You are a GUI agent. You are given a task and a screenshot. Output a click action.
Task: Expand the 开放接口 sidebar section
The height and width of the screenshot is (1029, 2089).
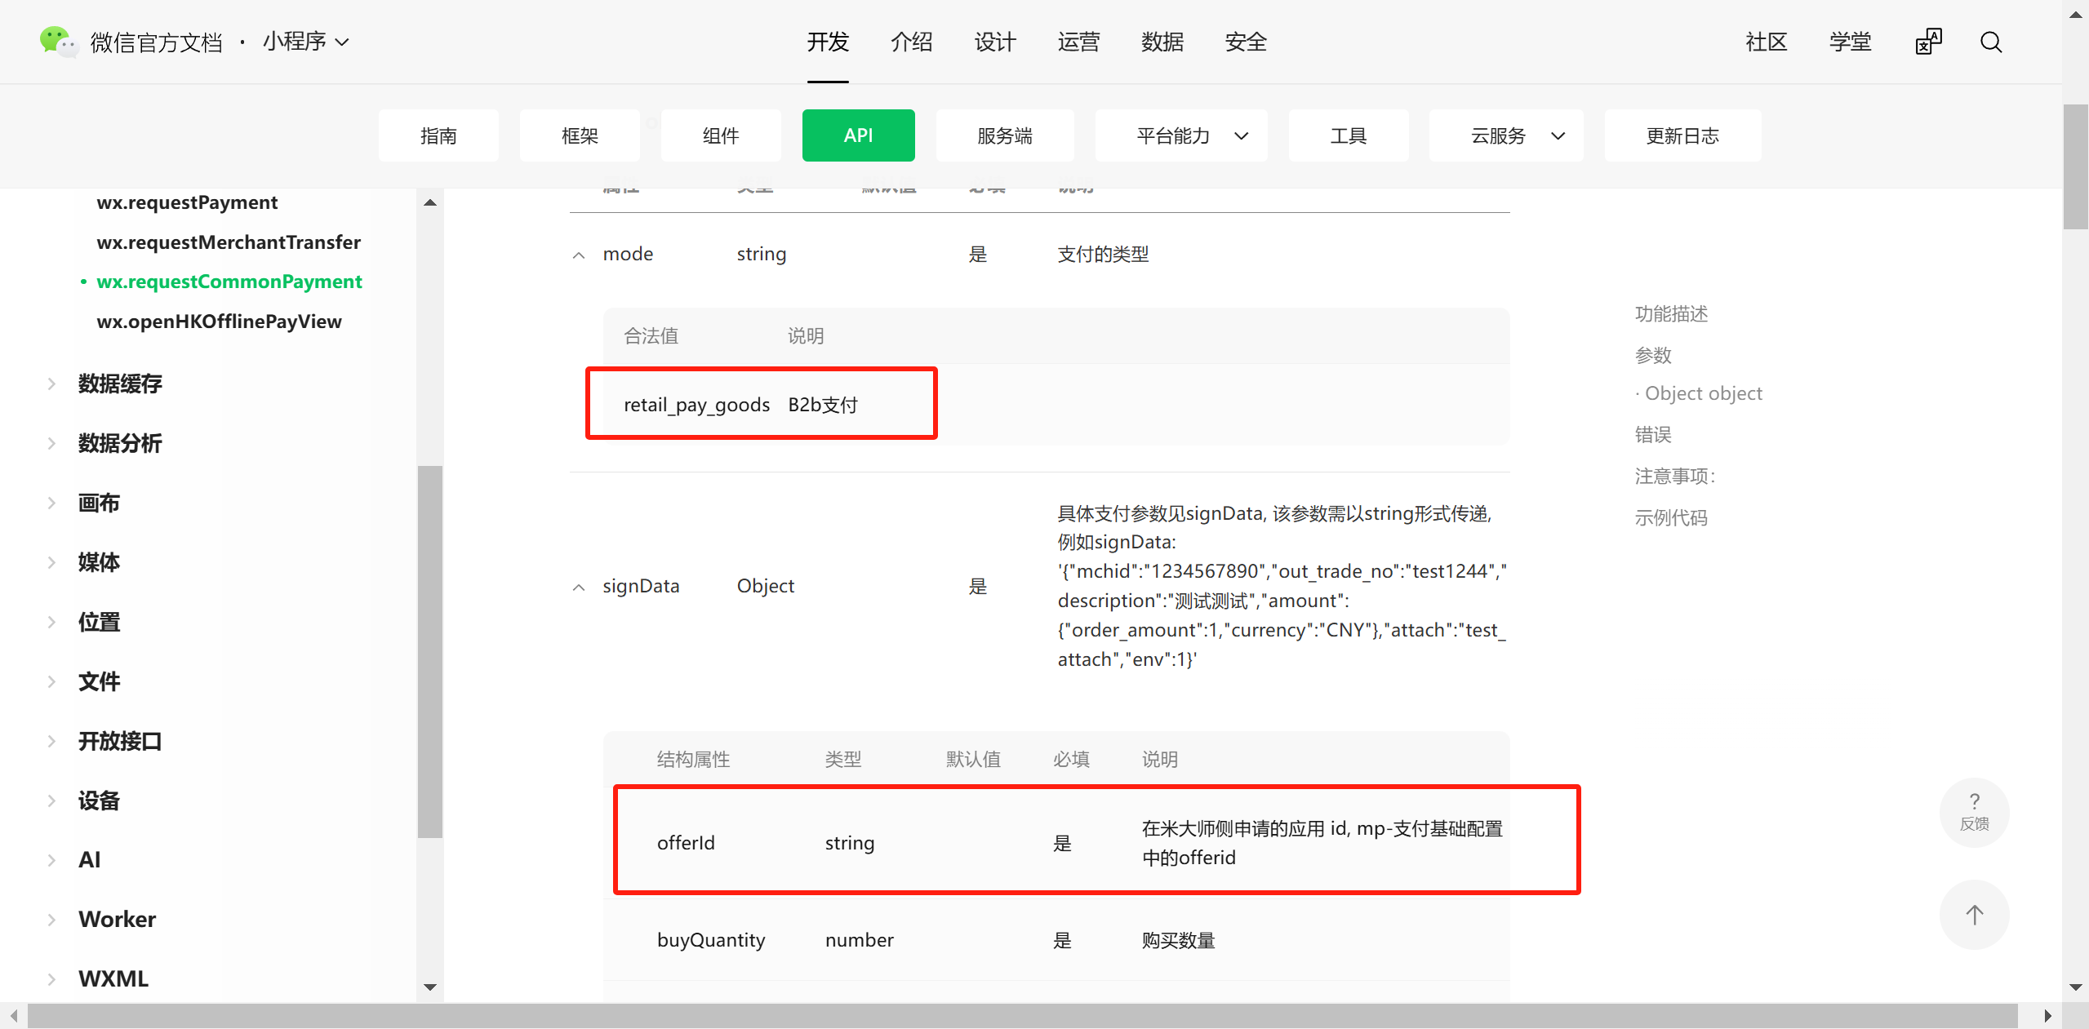click(51, 741)
